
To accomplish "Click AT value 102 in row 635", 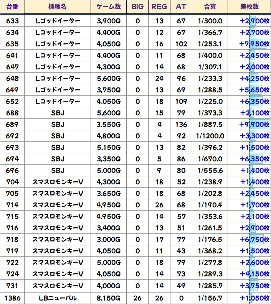I will pos(181,44).
